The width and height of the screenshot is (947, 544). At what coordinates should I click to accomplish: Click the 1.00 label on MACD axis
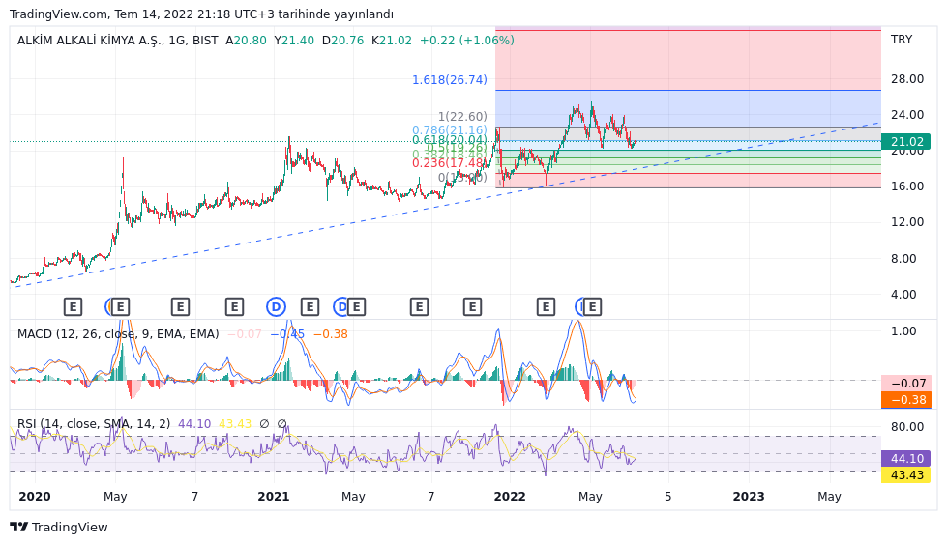click(x=903, y=331)
